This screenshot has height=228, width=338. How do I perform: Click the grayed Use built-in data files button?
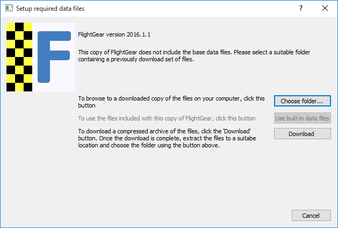coord(302,118)
